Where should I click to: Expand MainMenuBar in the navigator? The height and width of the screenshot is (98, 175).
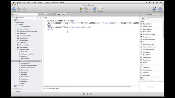[12, 86]
